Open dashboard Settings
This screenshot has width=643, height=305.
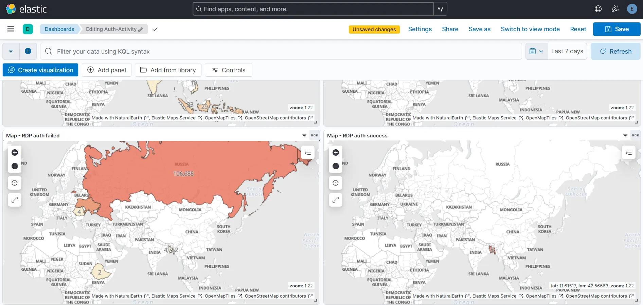420,29
